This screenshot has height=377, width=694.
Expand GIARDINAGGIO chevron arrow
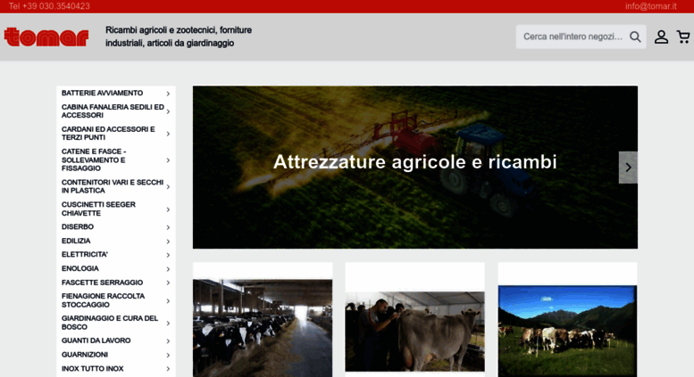(x=168, y=324)
